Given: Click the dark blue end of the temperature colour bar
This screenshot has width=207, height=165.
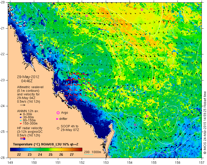Looking at the screenshot, I should (12, 150).
